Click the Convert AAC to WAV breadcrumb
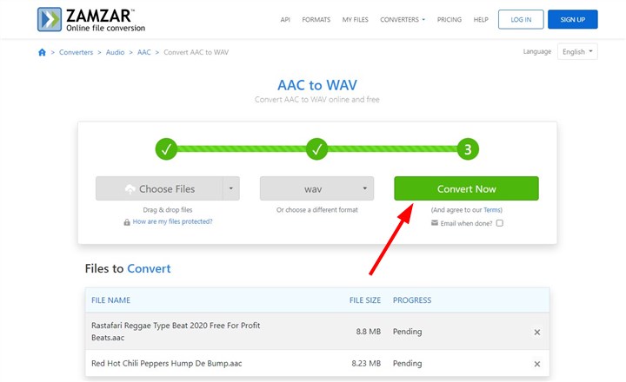Screen dimensions: 626x382 (196, 52)
